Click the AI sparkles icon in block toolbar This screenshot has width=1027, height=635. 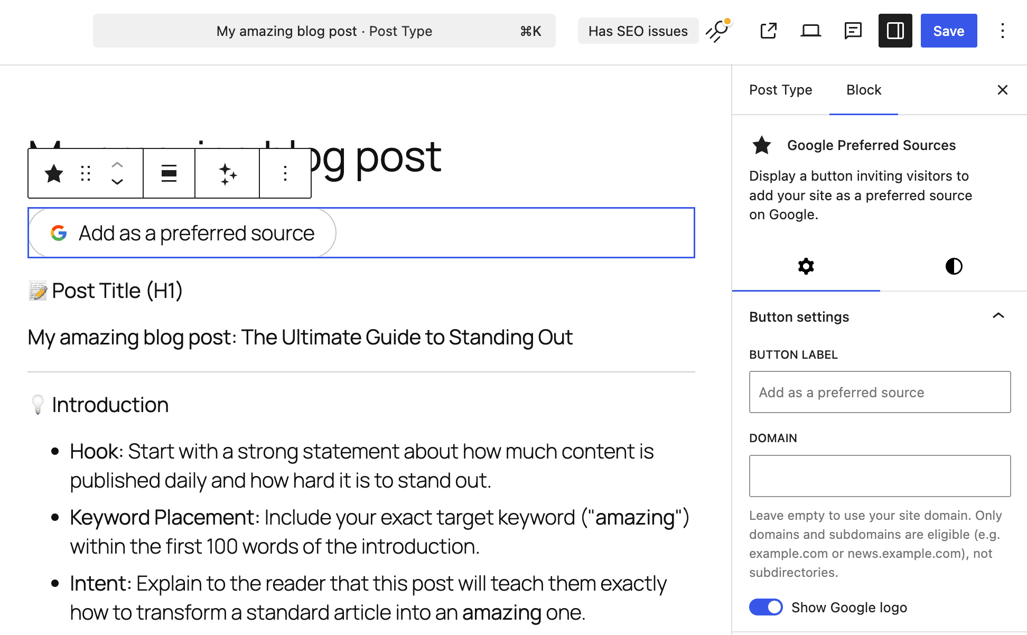pyautogui.click(x=228, y=173)
